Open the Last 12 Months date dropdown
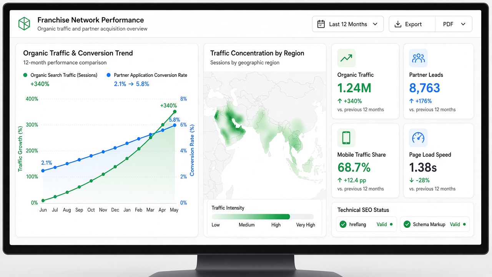492x277 pixels. (x=348, y=24)
